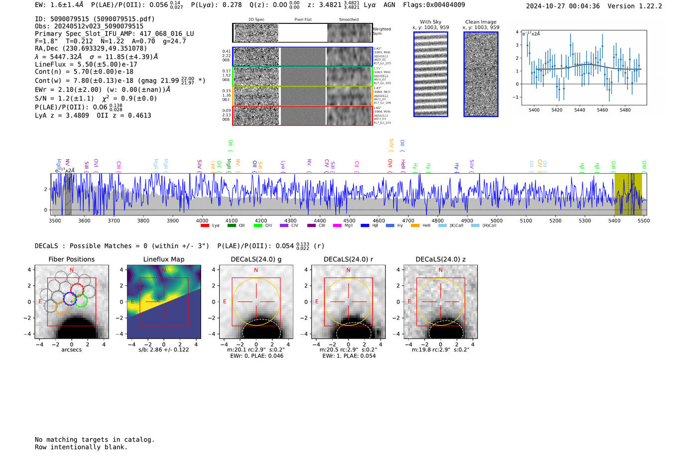Click the λ = 5447.32Å line
Screen dimensions: 697x474
tap(97, 57)
